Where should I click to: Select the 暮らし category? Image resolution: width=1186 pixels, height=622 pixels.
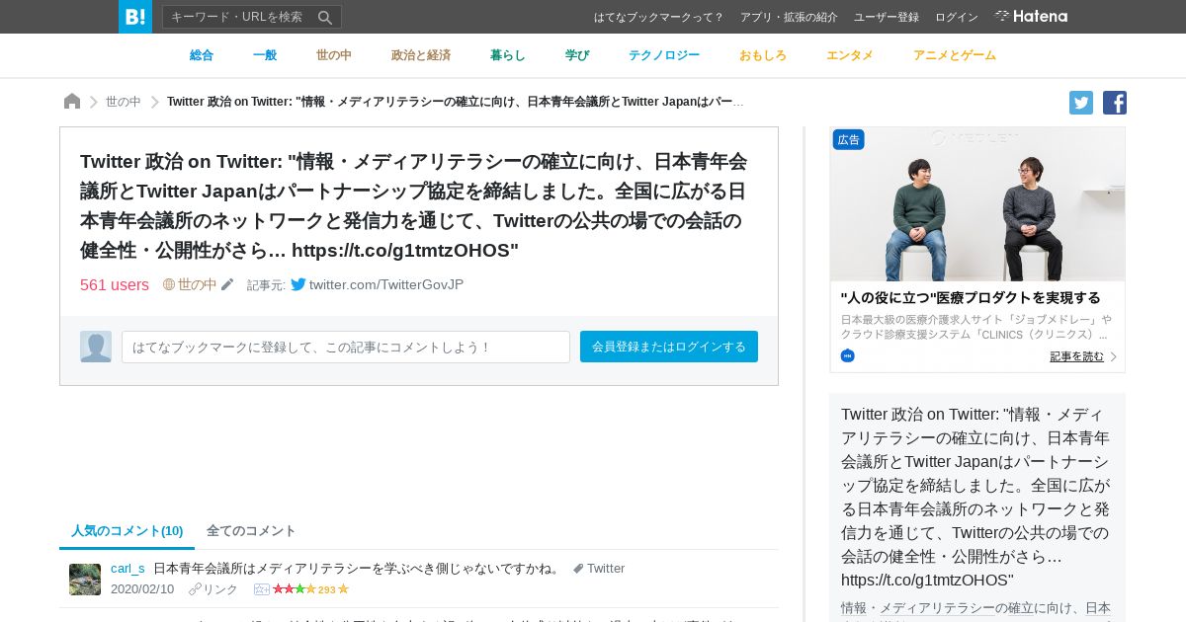(x=508, y=55)
